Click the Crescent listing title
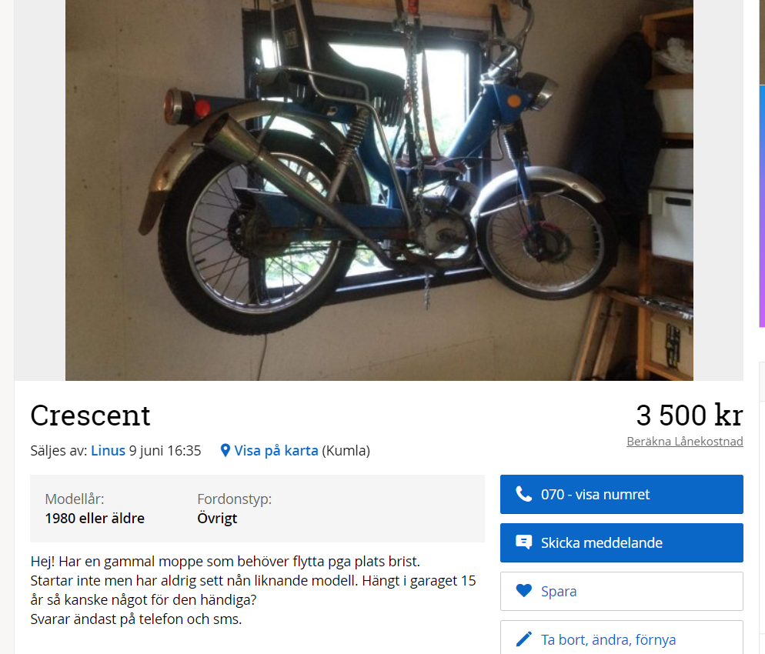 pyautogui.click(x=90, y=415)
